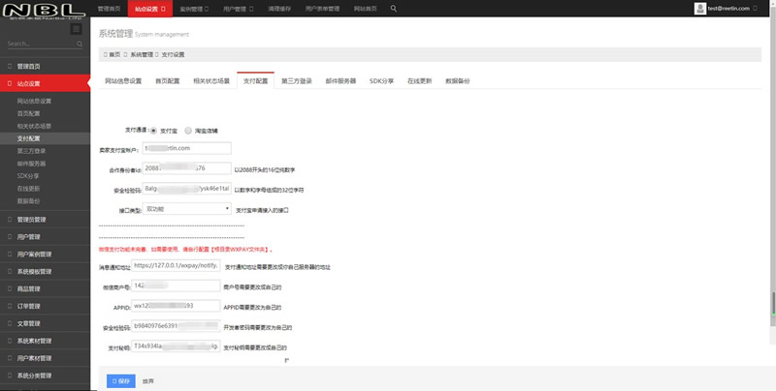Open 用户表单管理 in the top bar
This screenshot has height=391, width=776.
pos(322,9)
